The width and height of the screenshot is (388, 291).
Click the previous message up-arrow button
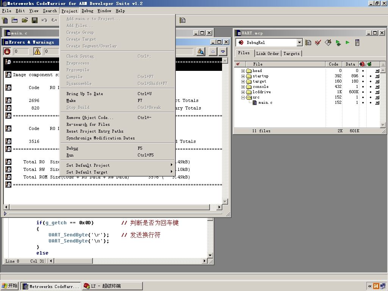[213, 52]
